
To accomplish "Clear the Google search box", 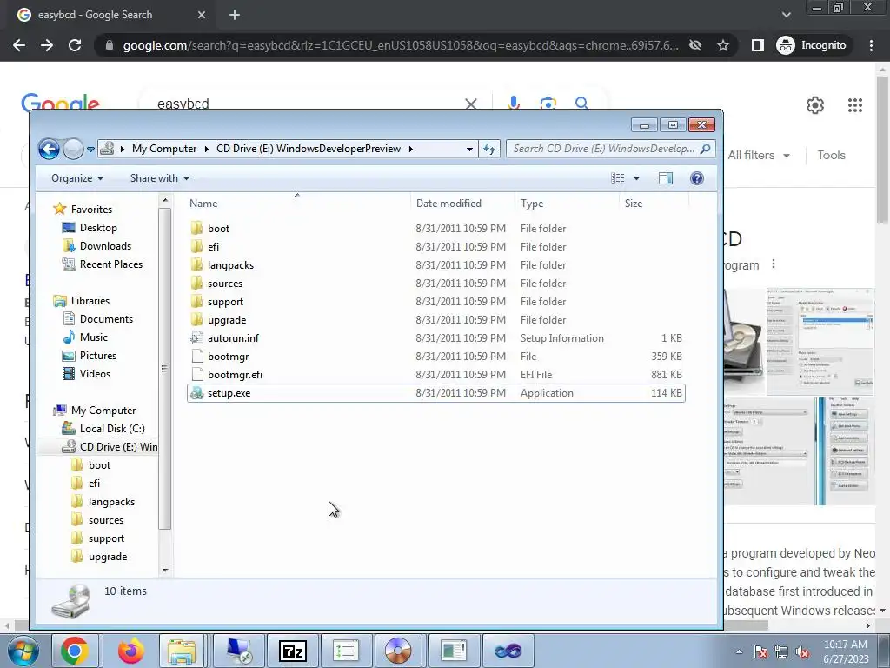I will coord(470,104).
